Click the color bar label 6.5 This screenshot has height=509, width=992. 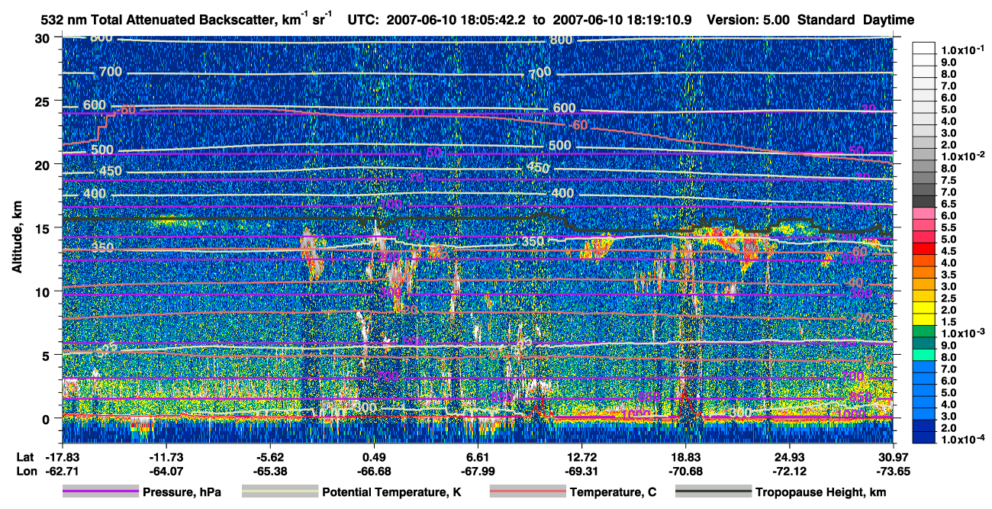(x=949, y=204)
